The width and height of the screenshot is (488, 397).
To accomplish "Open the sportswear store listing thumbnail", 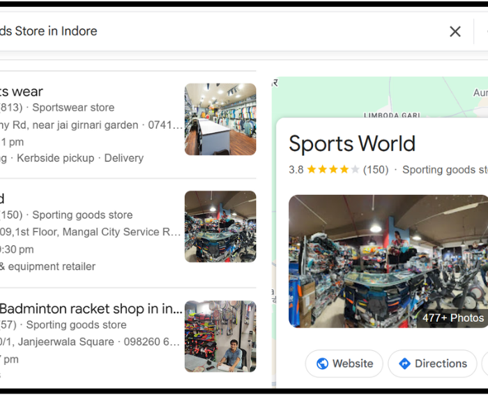I will pos(220,119).
